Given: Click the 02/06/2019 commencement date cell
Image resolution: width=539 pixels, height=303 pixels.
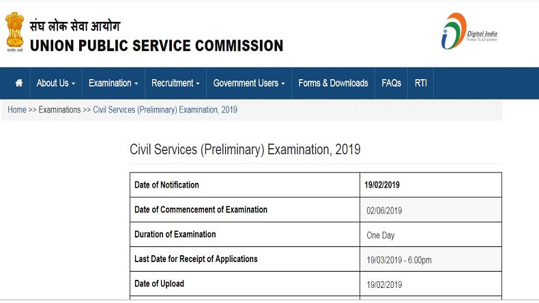Looking at the screenshot, I should pyautogui.click(x=384, y=210).
